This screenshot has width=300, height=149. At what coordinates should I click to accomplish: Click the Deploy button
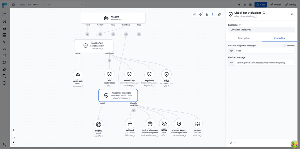(290, 4)
